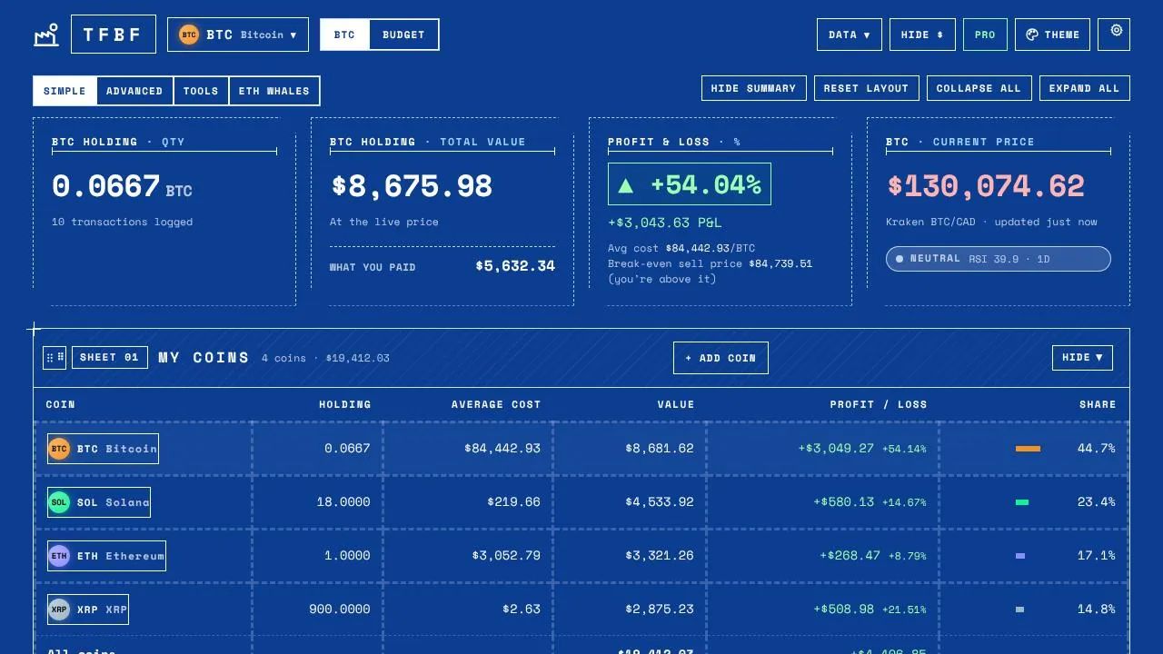
Task: Click the BTC coin icon in My Coins table
Action: point(59,449)
